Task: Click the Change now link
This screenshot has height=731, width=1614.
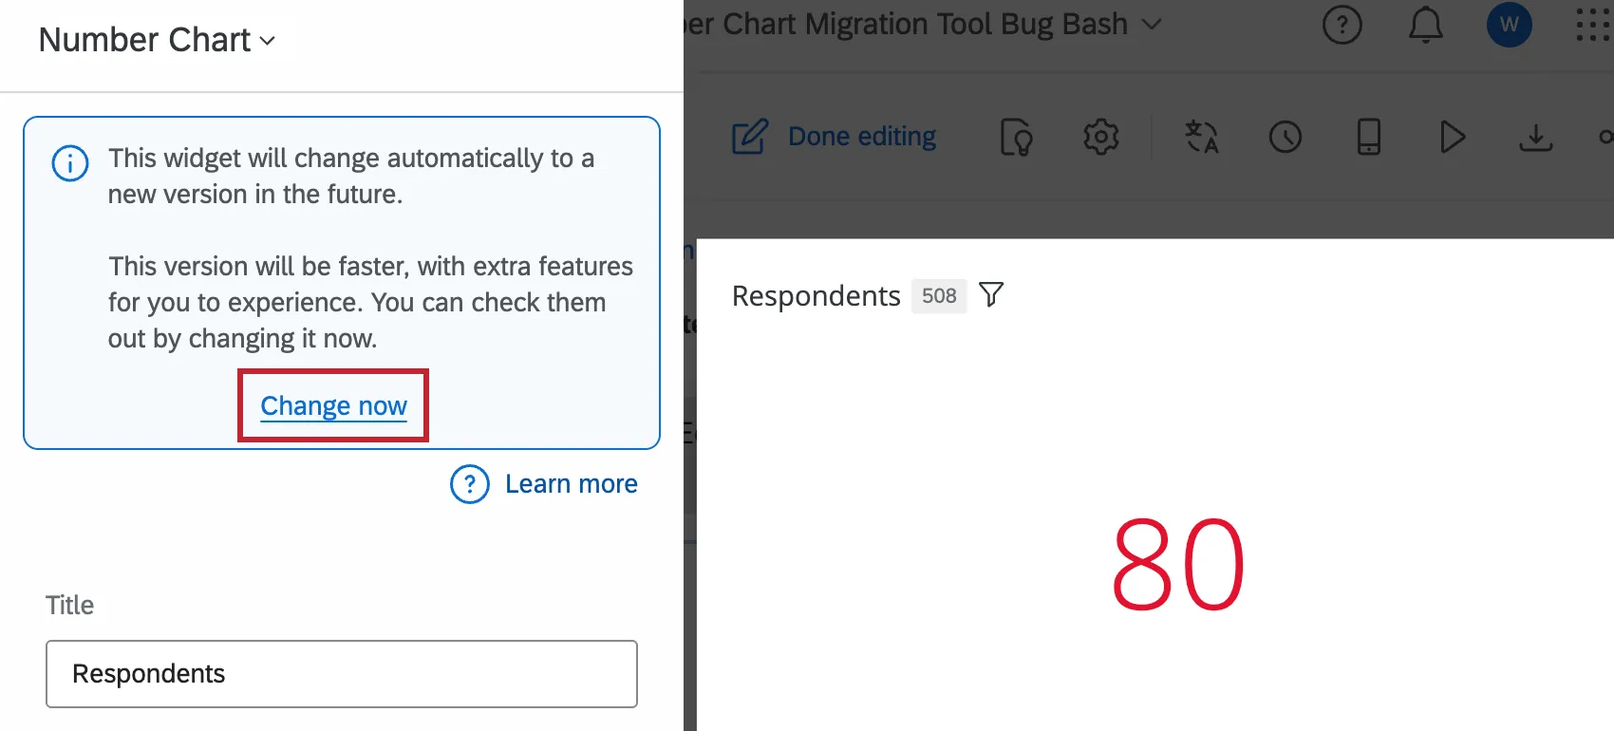Action: pyautogui.click(x=332, y=405)
